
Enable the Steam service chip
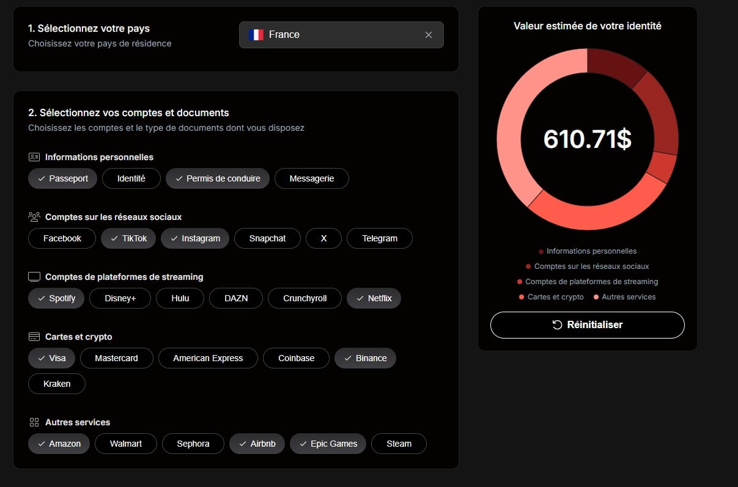click(398, 444)
